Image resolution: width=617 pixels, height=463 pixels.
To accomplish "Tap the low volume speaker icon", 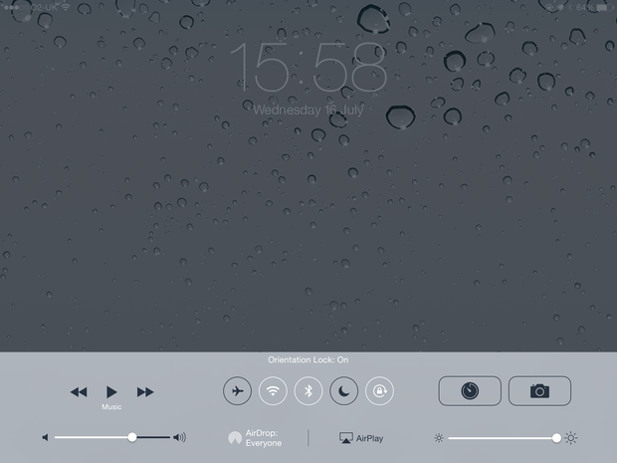I will click(x=45, y=437).
